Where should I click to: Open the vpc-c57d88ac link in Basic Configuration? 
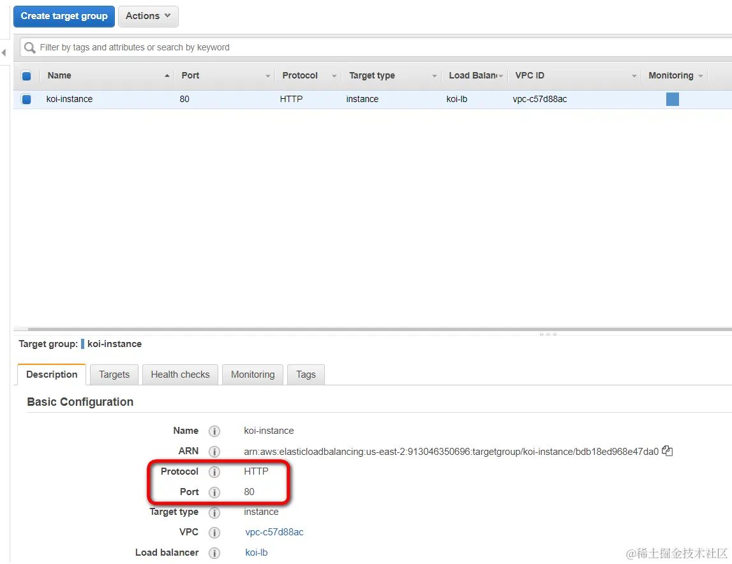tap(274, 532)
